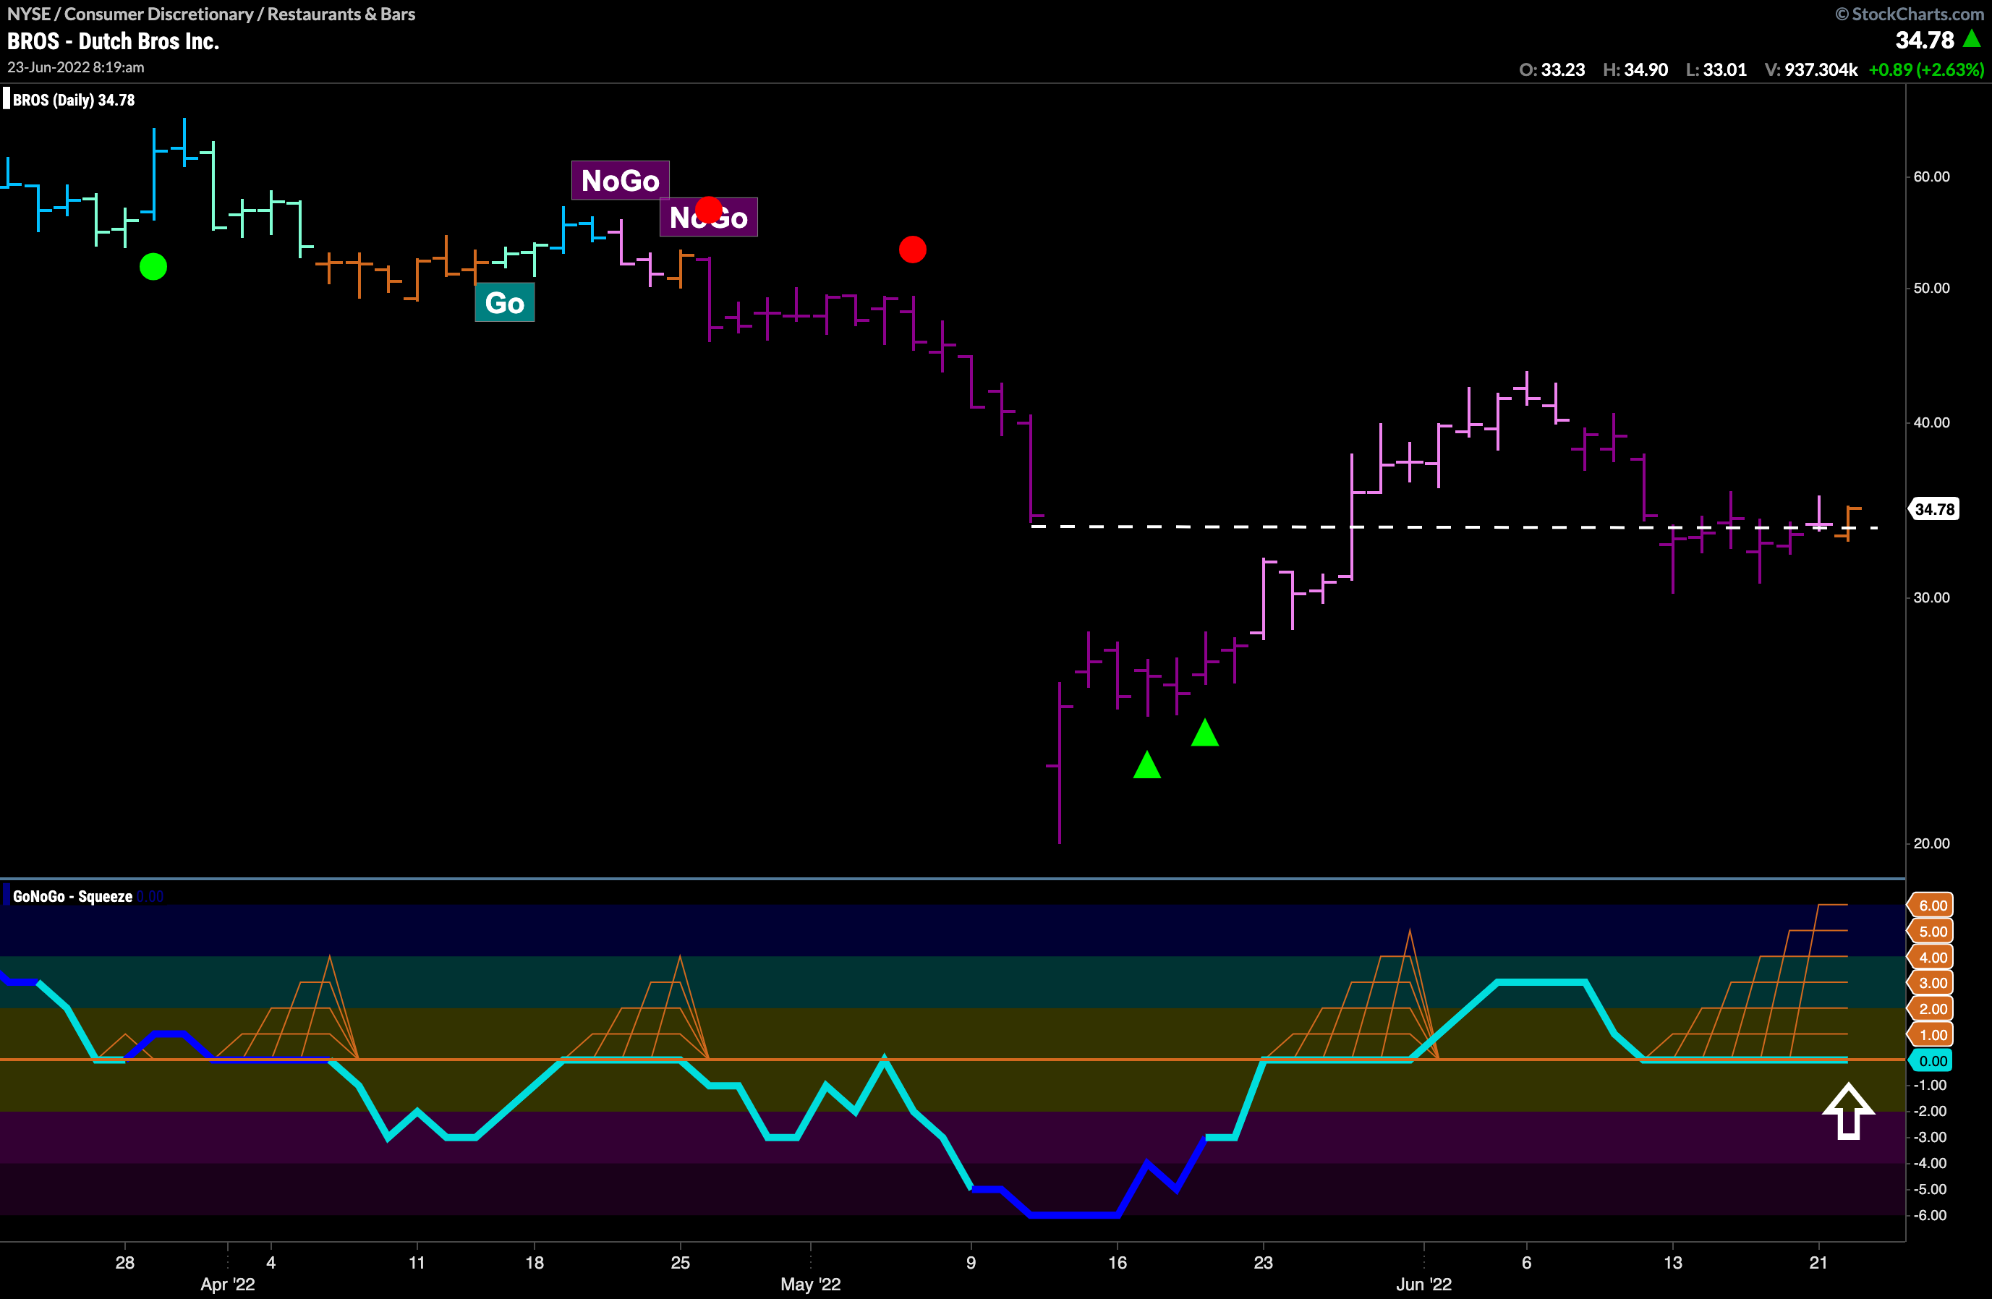Click the -6.00 oscillator axis label
The width and height of the screenshot is (1992, 1299).
point(1931,1215)
